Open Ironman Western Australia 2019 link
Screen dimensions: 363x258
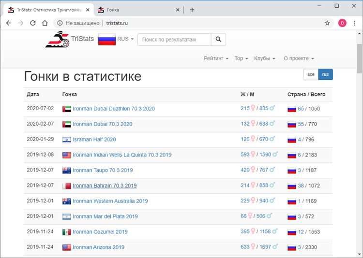(x=110, y=201)
